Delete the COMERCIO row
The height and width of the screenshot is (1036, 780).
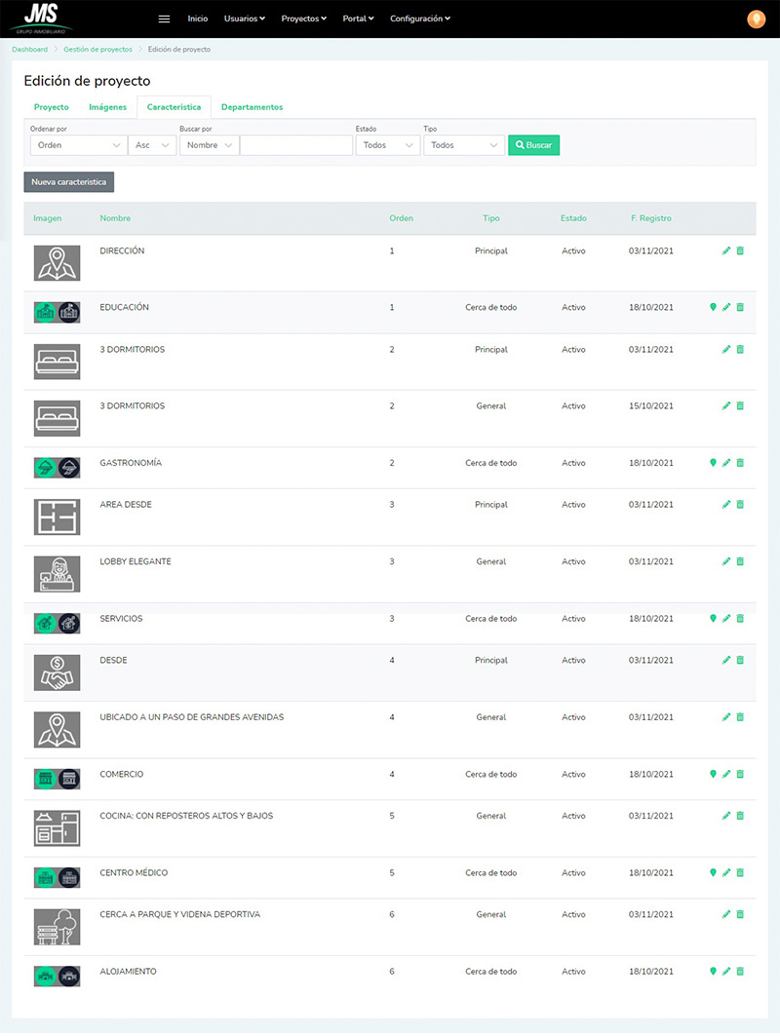tap(740, 775)
